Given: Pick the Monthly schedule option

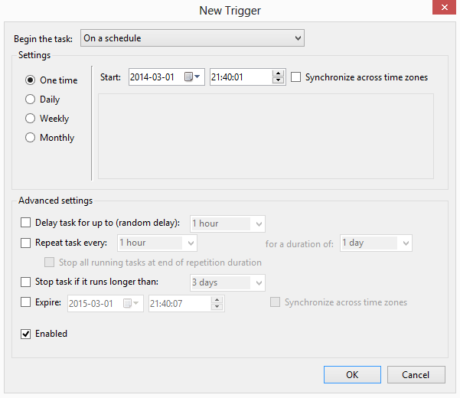Looking at the screenshot, I should pos(31,138).
